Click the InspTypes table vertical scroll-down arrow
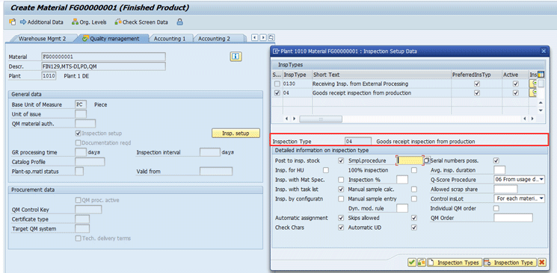The width and height of the screenshot is (557, 273). coord(541,110)
